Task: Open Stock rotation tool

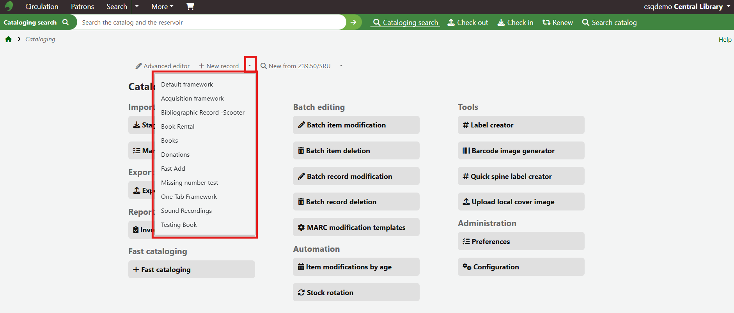Action: pyautogui.click(x=356, y=292)
